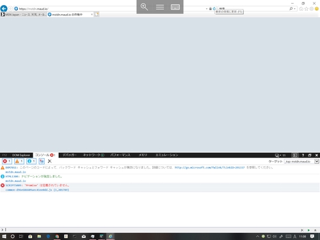Expand console input to multiline mode

[315, 230]
